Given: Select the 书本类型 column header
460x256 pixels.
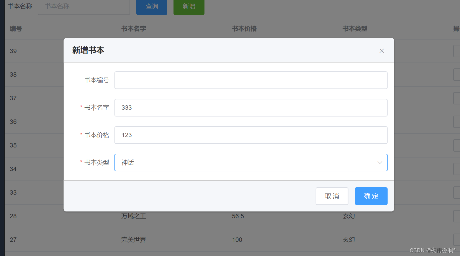Looking at the screenshot, I should (355, 29).
